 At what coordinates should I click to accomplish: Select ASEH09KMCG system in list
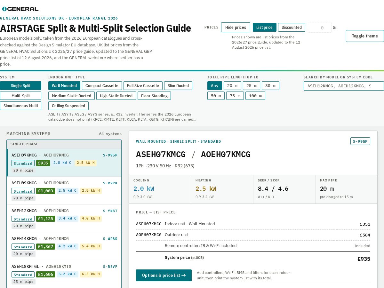[x=64, y=190]
